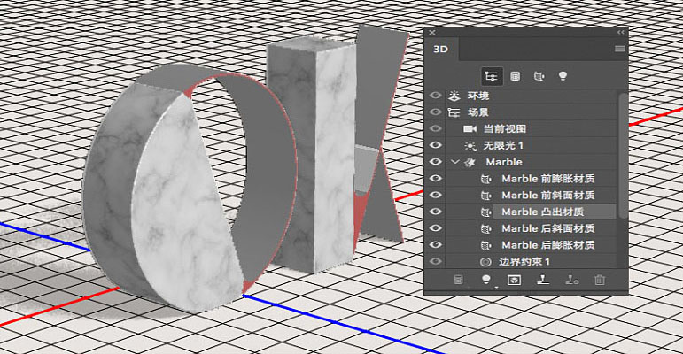Click the 3D panel vertical scrollbar
The width and height of the screenshot is (683, 354).
(624, 155)
